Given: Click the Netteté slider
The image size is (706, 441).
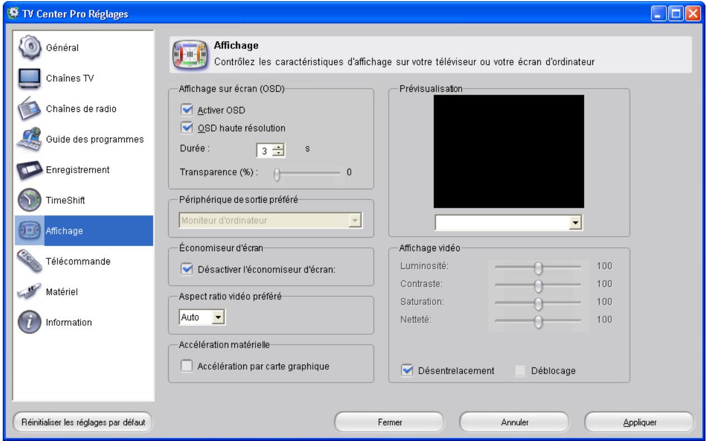Looking at the screenshot, I should [x=538, y=320].
